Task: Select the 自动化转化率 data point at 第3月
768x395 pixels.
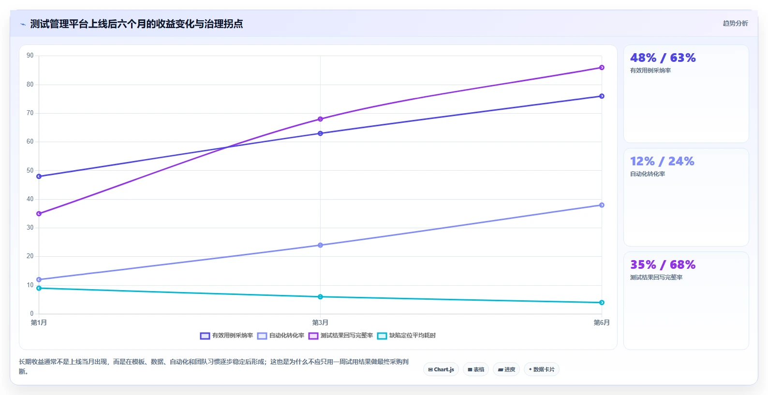Action: tap(320, 245)
